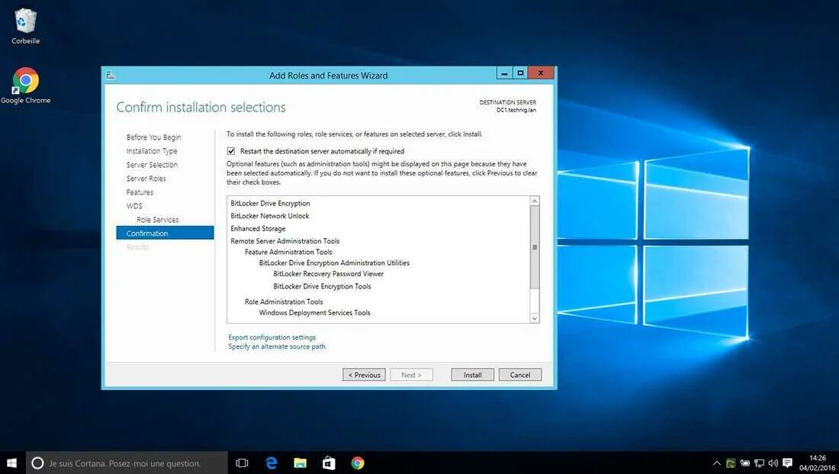Expand hidden icons in the system tray

[716, 463]
